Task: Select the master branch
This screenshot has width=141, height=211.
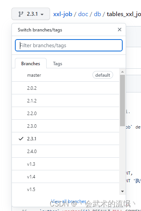Action: [x=66, y=75]
